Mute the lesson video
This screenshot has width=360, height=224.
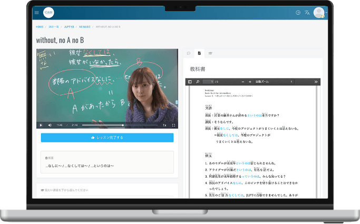50,125
